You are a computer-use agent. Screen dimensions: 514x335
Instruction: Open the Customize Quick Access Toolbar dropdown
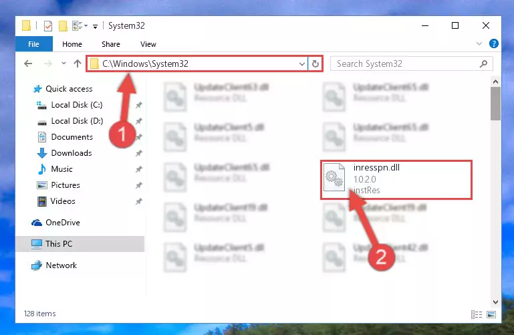pos(95,26)
